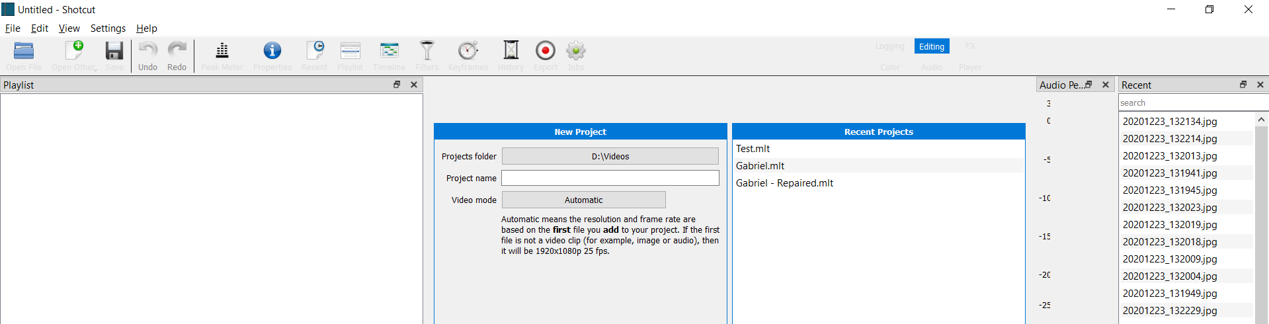This screenshot has height=324, width=1269.
Task: Toggle the Recent panel toolbar icon
Action: coord(315,50)
